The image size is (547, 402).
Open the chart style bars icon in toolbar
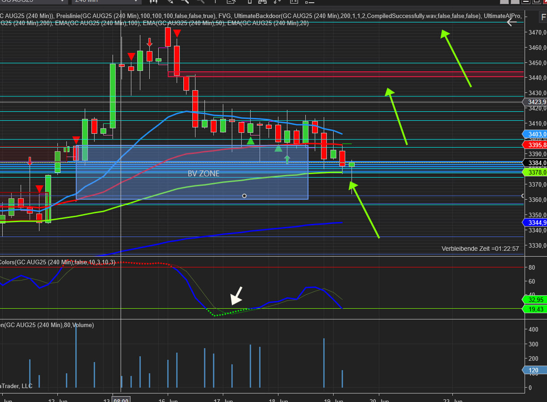[153, 1]
